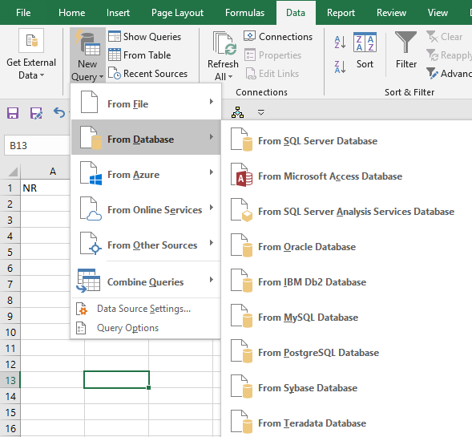Click the grayed Properties button
Screen dimensions: 472x437
(272, 55)
